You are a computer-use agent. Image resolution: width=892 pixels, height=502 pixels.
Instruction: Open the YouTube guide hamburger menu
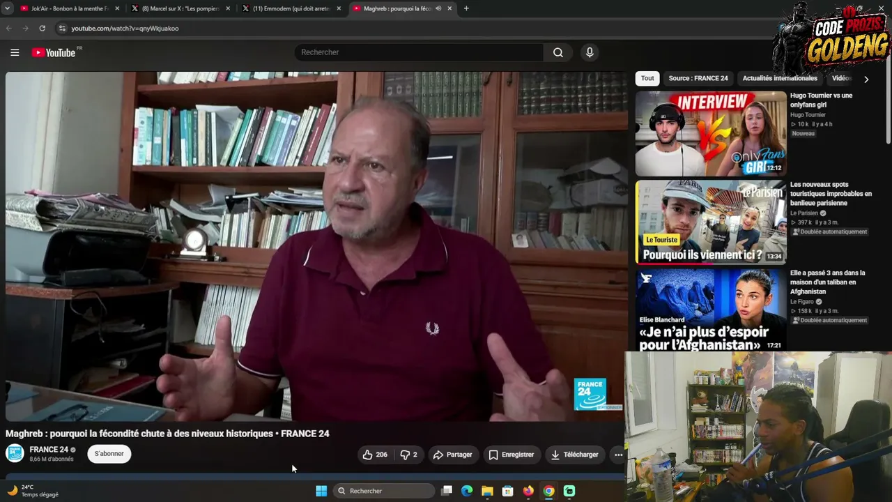tap(15, 52)
